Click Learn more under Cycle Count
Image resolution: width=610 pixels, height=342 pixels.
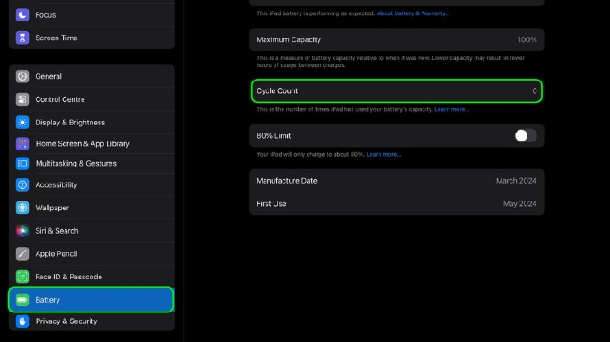click(x=451, y=109)
